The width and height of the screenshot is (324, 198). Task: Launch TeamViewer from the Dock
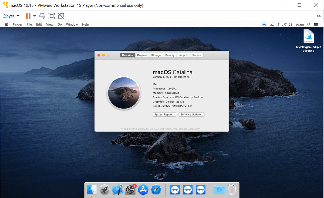175,190
